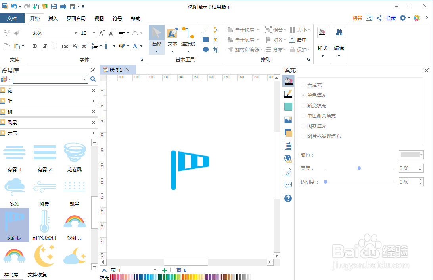Open the 文件 menu
The image size is (433, 280).
coord(12,18)
